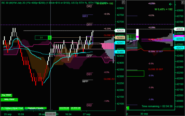Click the large white candle on the right chart
Screen dimensions: 185x116
point(137,34)
